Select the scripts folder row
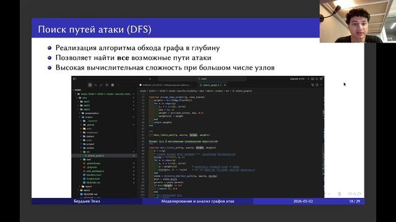 [105, 148]
